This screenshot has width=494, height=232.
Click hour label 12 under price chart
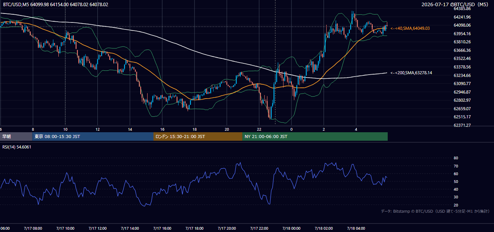[x=98, y=130]
